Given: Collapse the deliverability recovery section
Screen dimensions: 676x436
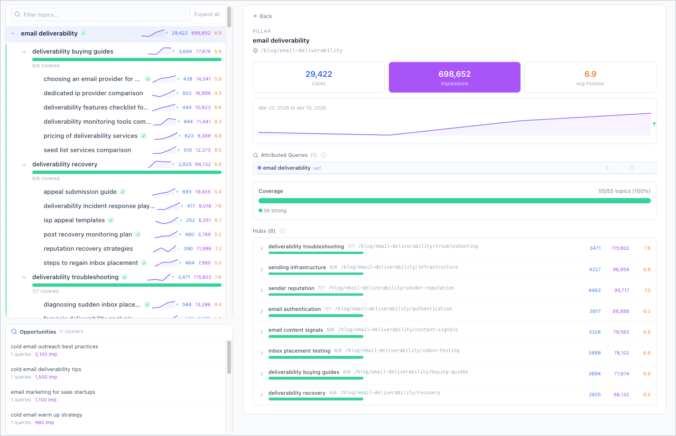Looking at the screenshot, I should [24, 164].
